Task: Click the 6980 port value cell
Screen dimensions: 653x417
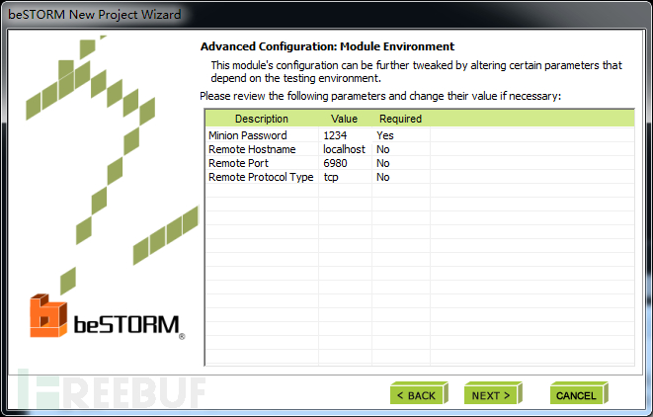Action: click(345, 163)
